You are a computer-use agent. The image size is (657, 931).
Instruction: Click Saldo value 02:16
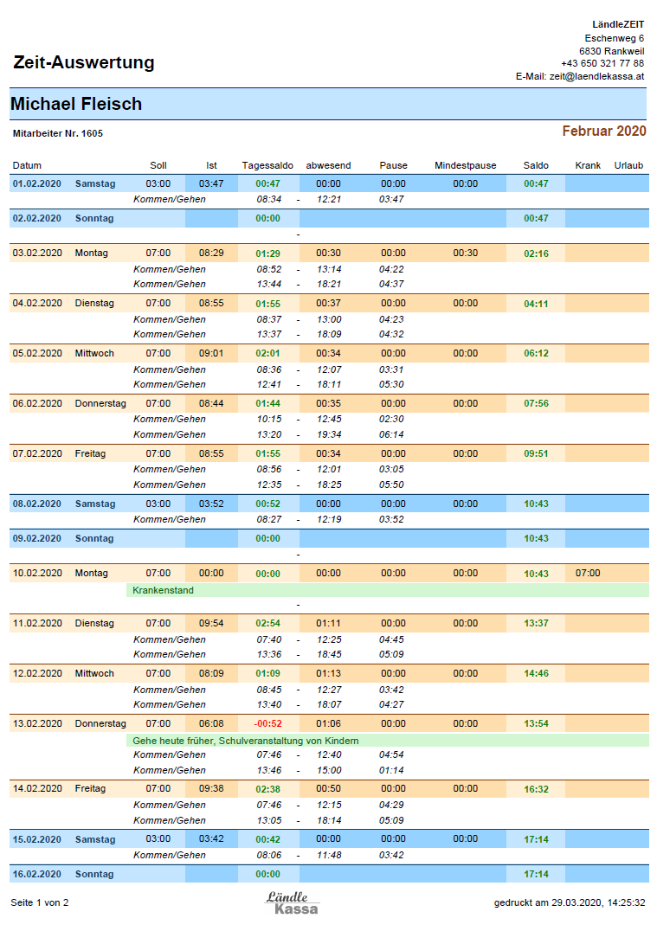537,254
